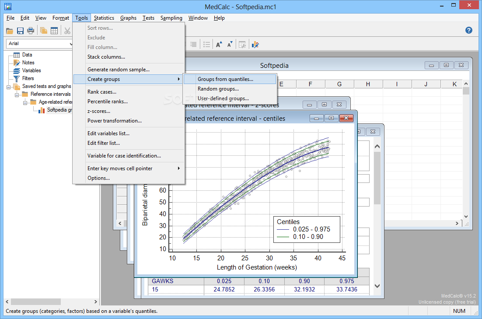Click the 33.7436 value in results table

347,290
